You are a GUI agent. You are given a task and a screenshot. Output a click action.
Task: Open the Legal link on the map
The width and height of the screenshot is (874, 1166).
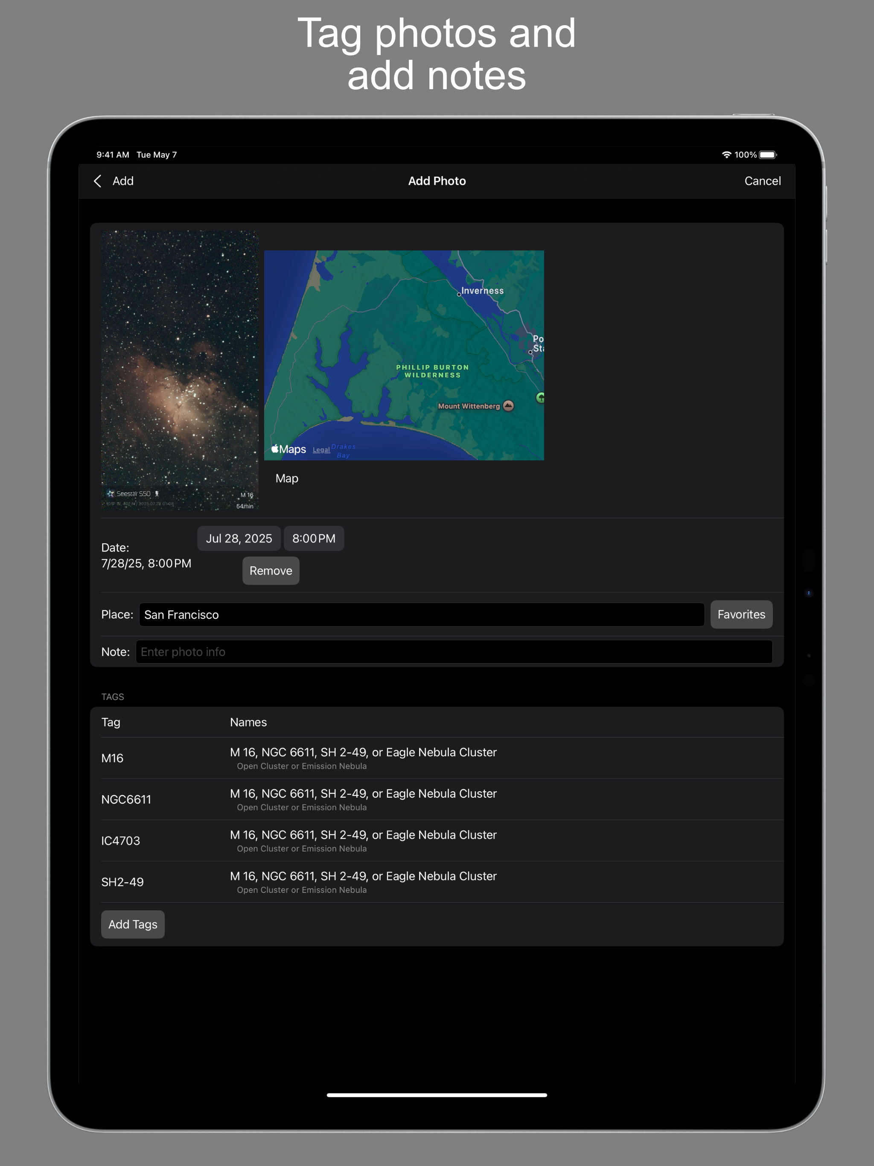(321, 450)
